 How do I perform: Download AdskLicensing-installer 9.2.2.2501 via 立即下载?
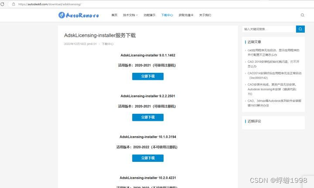tap(148, 117)
